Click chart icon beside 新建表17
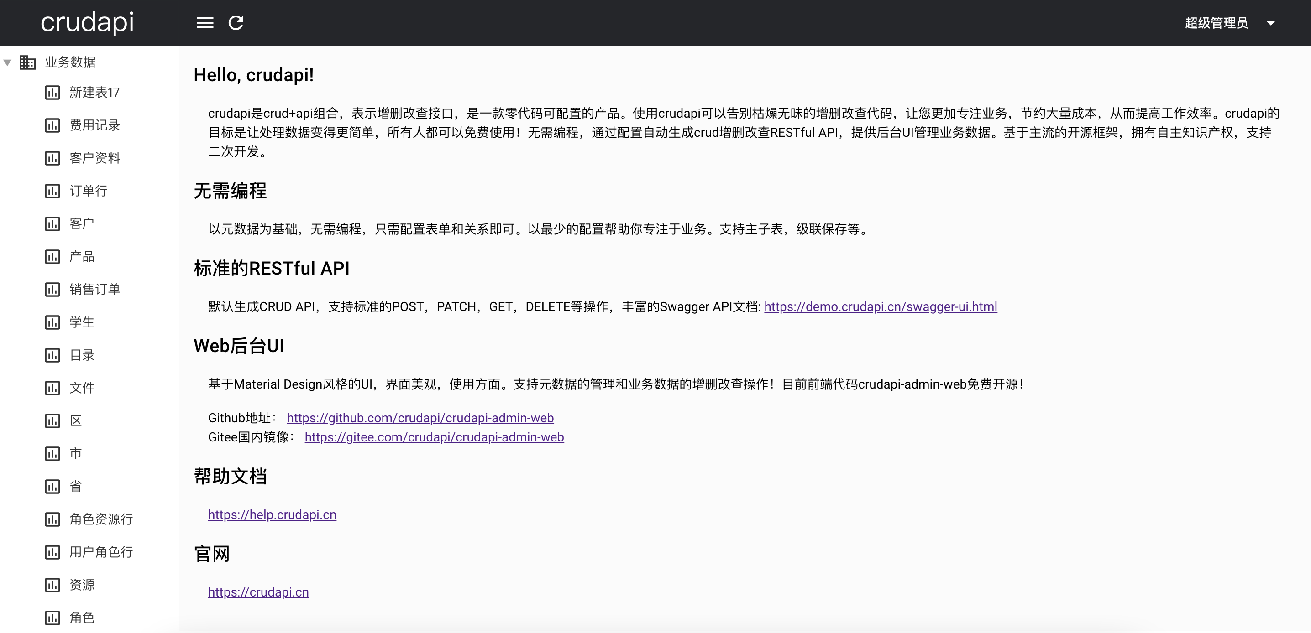Screen dimensions: 1311x633 tap(52, 93)
